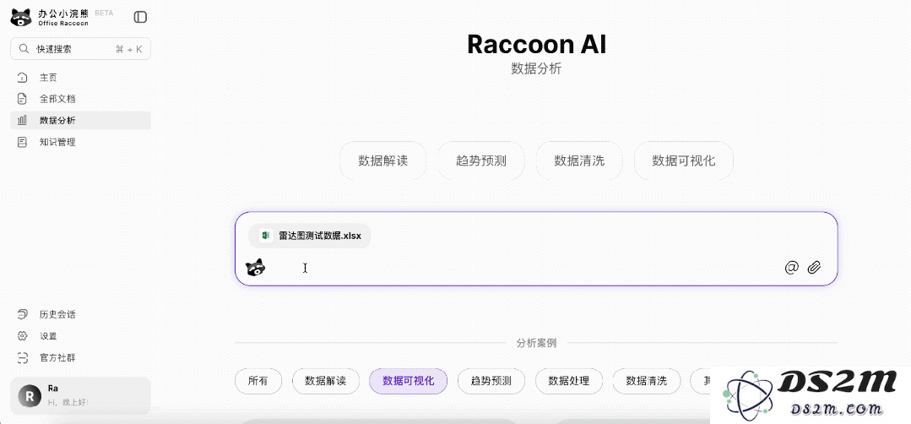This screenshot has height=424, width=911.
Task: Click the bar chart icon beside 数据分析
Action: coord(22,120)
